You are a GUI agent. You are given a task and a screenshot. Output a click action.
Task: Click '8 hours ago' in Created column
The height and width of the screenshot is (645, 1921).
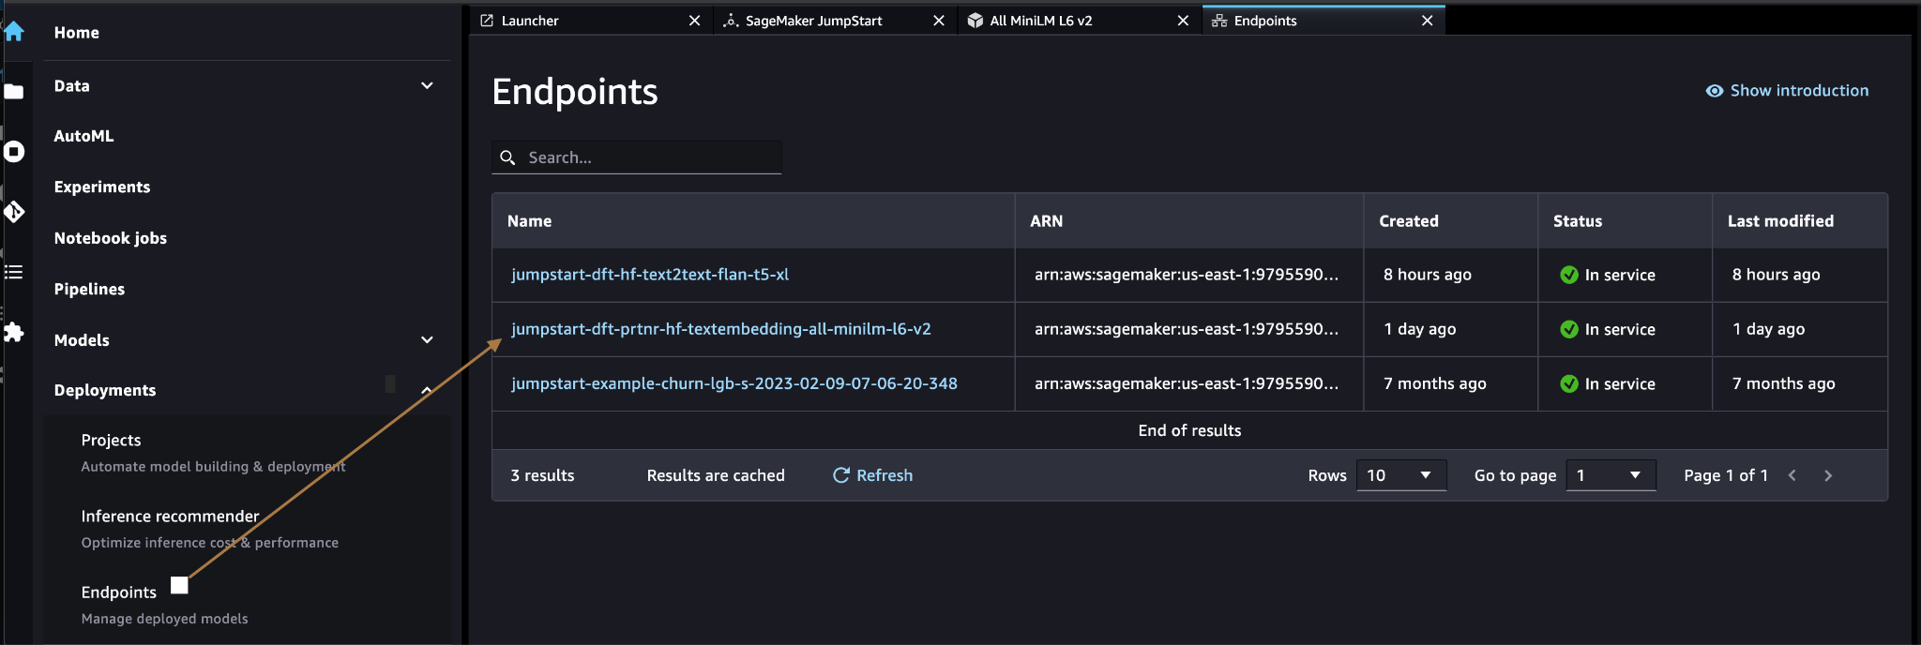point(1428,275)
